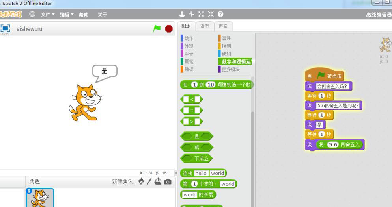Select the 控制 block category

coord(224,46)
